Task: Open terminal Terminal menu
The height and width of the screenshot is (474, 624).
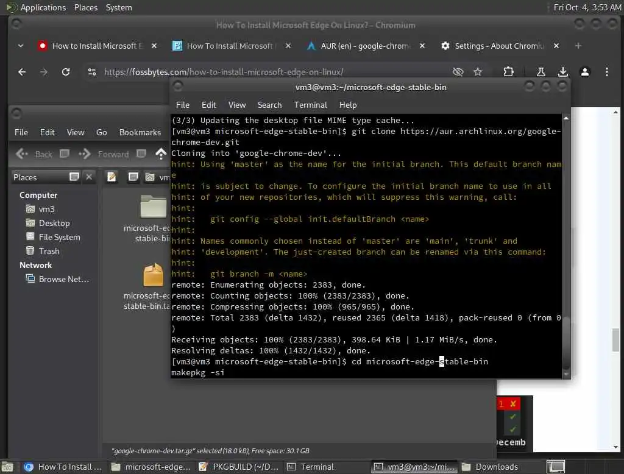Action: [x=310, y=105]
